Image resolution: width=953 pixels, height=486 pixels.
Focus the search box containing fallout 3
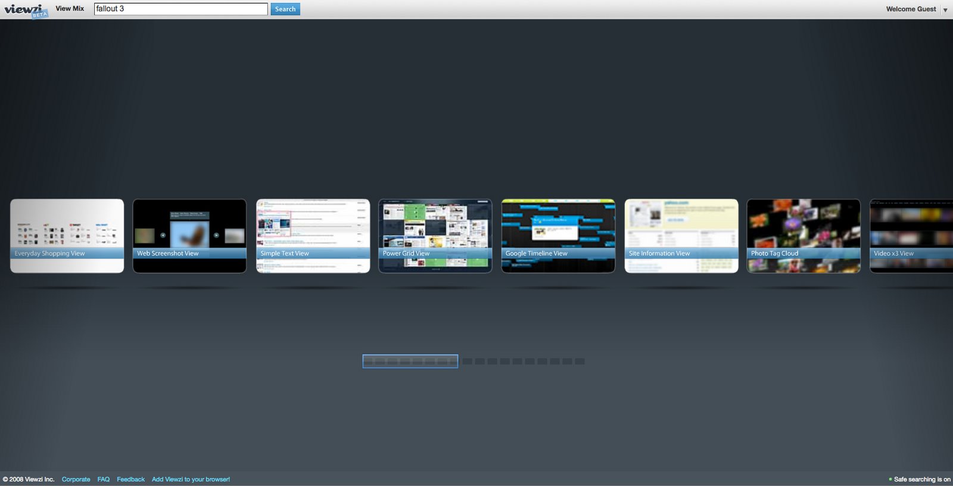pyautogui.click(x=181, y=9)
